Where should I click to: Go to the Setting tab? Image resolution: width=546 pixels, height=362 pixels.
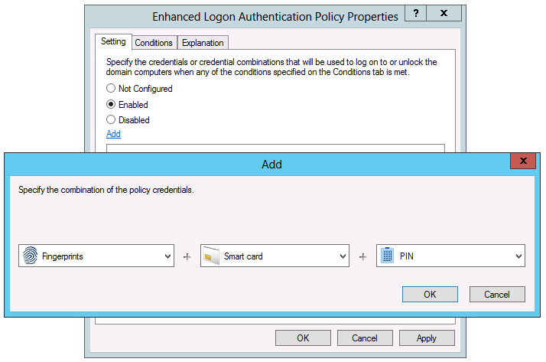coord(113,42)
